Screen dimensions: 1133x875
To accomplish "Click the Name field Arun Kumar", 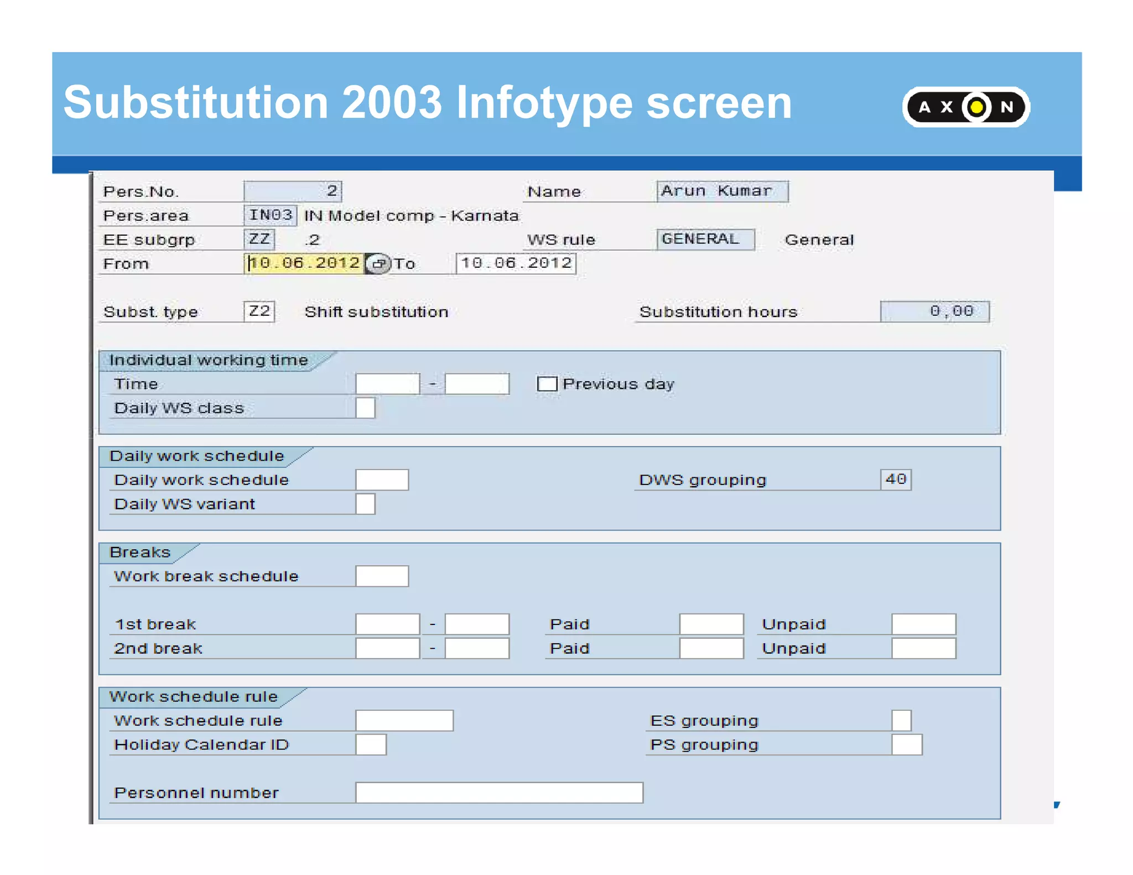I will click(x=723, y=191).
